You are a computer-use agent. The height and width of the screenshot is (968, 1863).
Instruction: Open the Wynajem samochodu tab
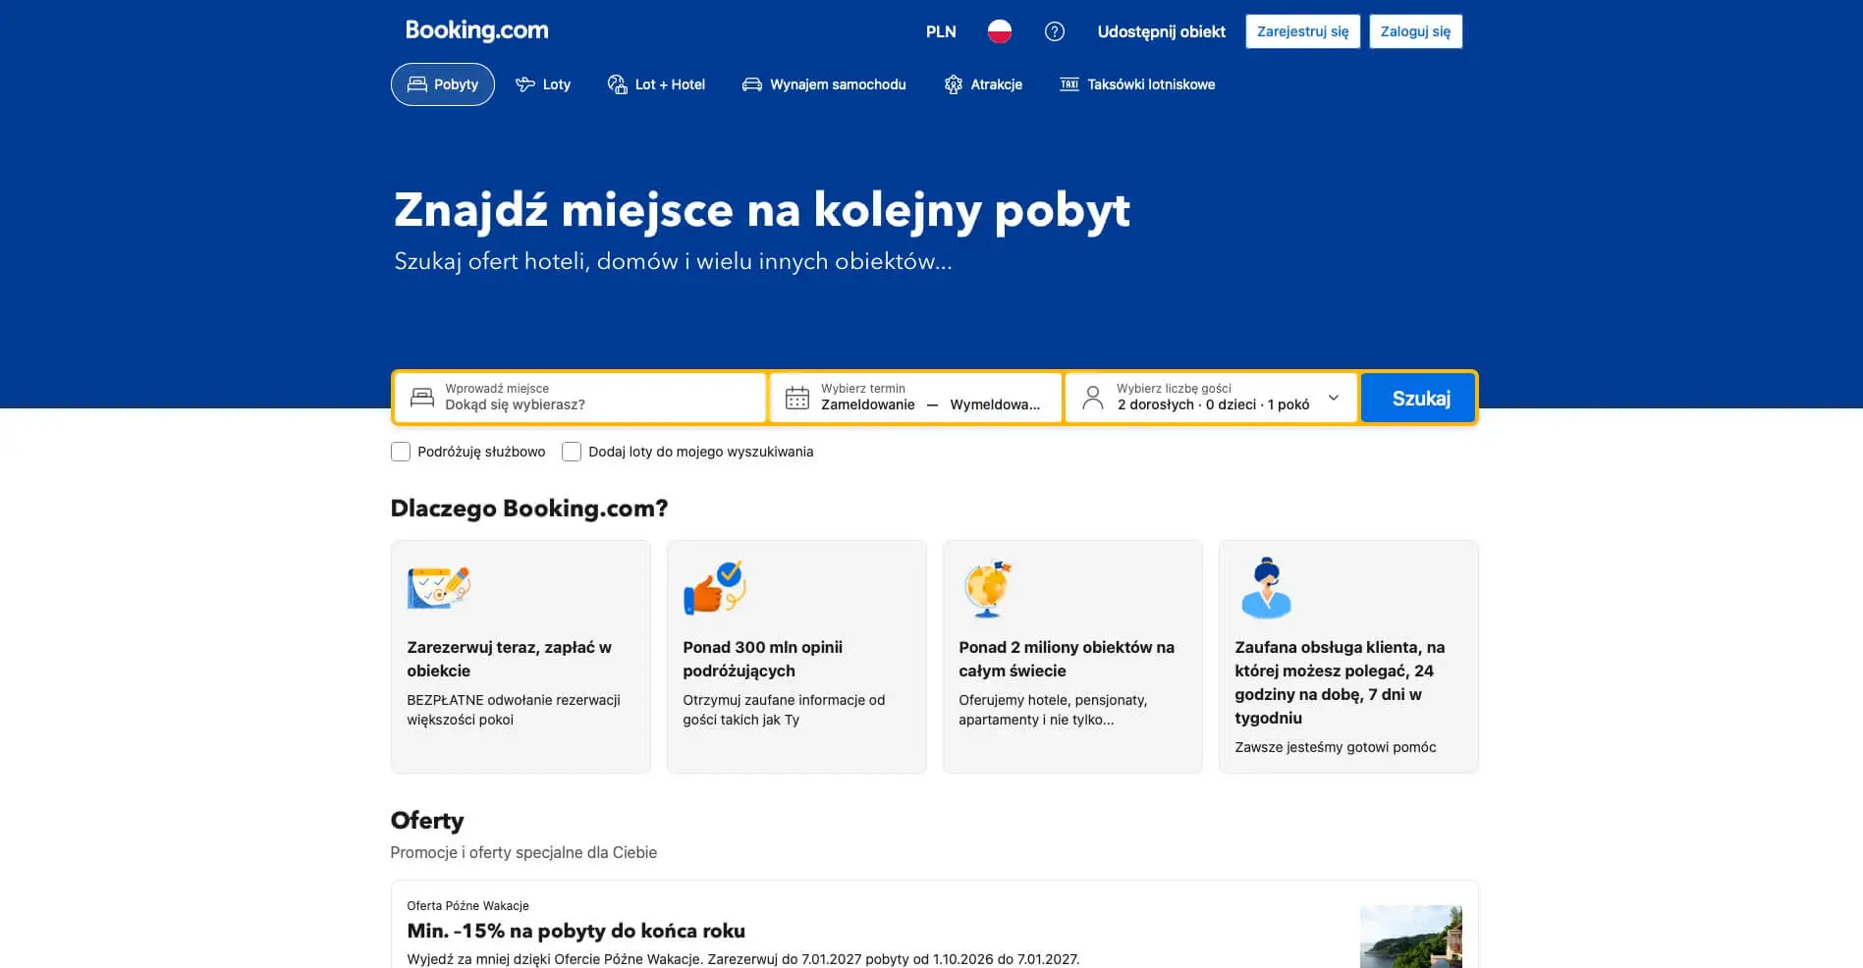point(824,84)
